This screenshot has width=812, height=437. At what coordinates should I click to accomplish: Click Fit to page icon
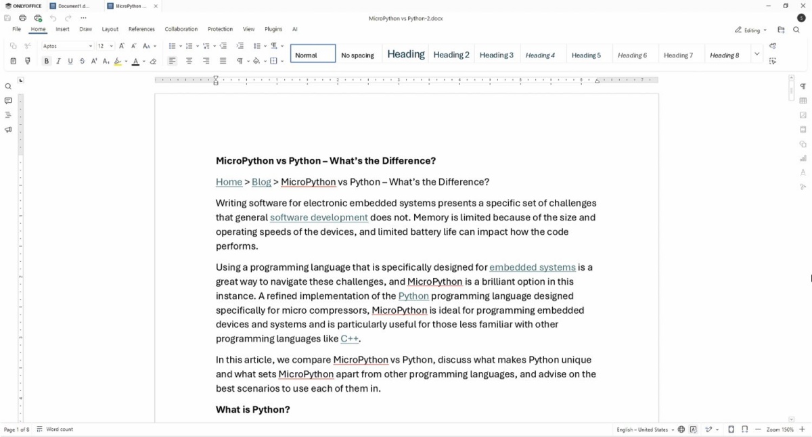point(731,430)
